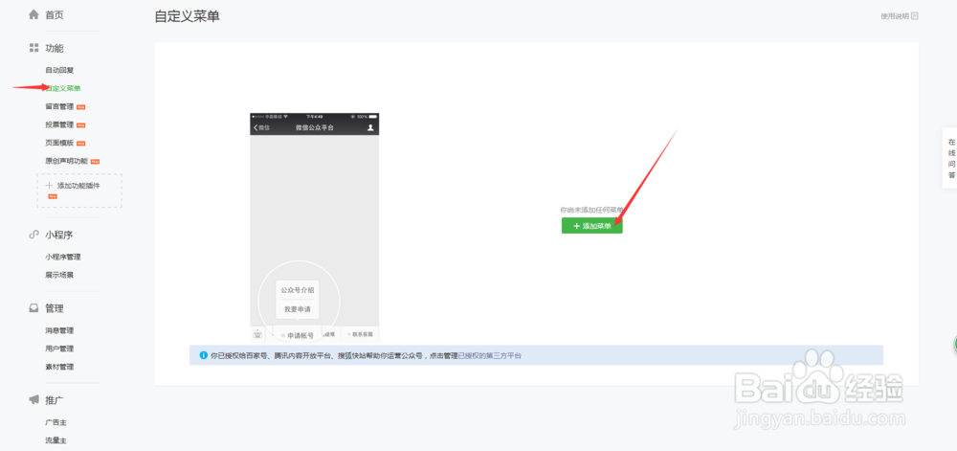Viewport: 957px width, 451px height.
Task: Open 自动回复 under 功能
Action: click(x=59, y=70)
